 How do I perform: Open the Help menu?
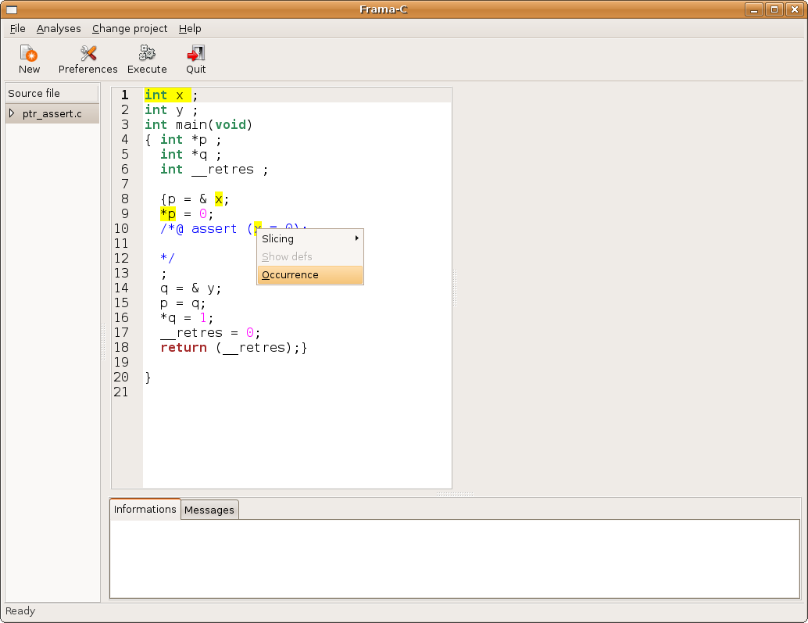click(x=190, y=28)
